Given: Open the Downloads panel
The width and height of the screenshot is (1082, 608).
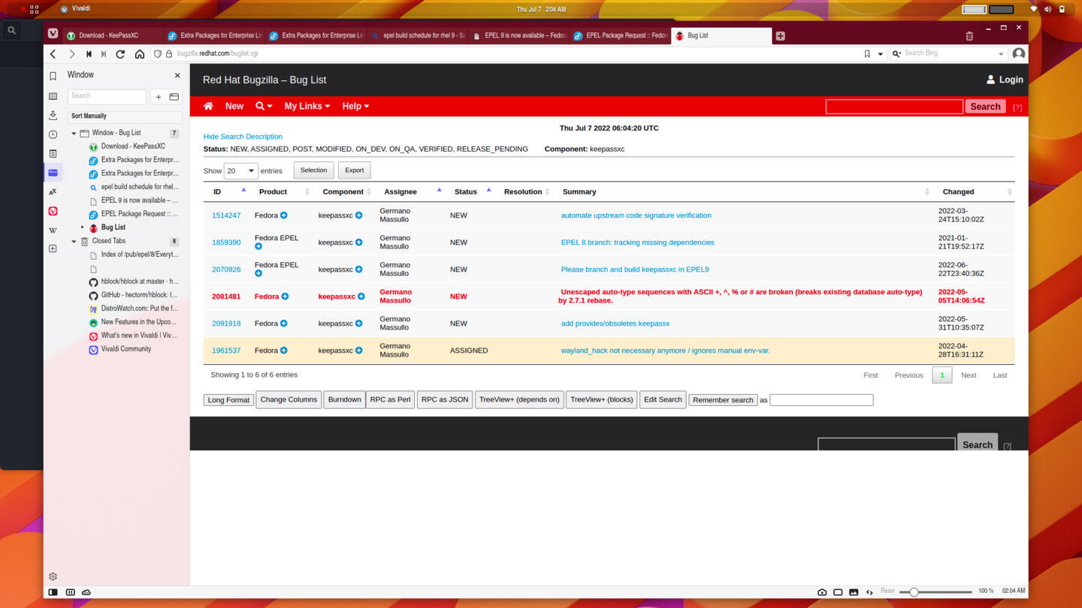Looking at the screenshot, I should tap(53, 115).
